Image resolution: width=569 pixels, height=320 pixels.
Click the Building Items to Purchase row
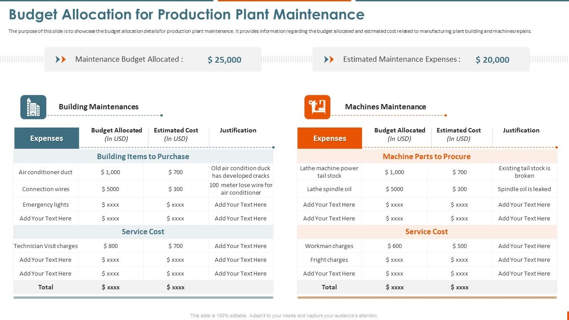point(143,156)
